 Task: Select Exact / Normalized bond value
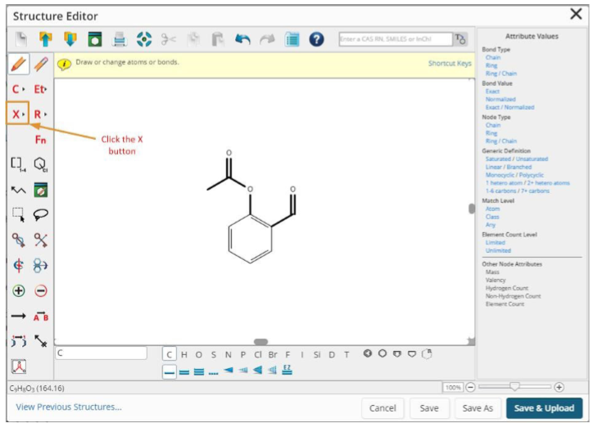pyautogui.click(x=509, y=107)
